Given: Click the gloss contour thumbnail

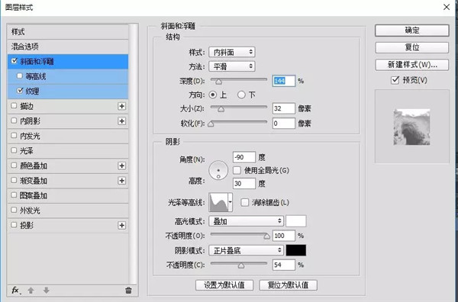Looking at the screenshot, I should [218, 202].
